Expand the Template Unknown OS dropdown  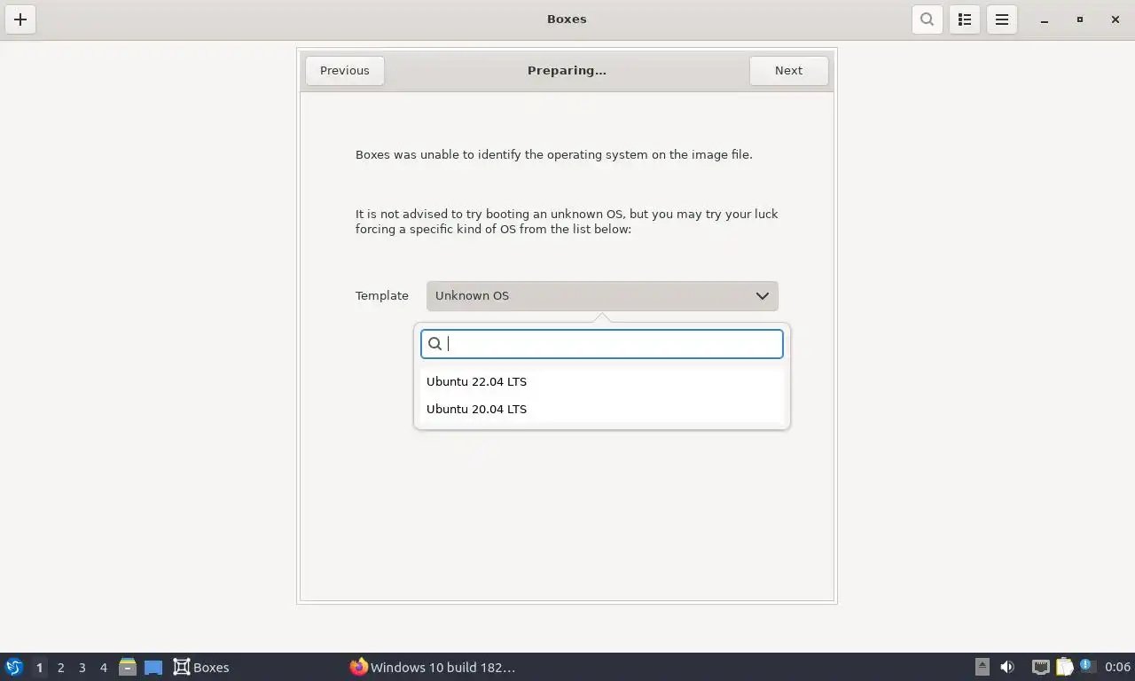(602, 296)
